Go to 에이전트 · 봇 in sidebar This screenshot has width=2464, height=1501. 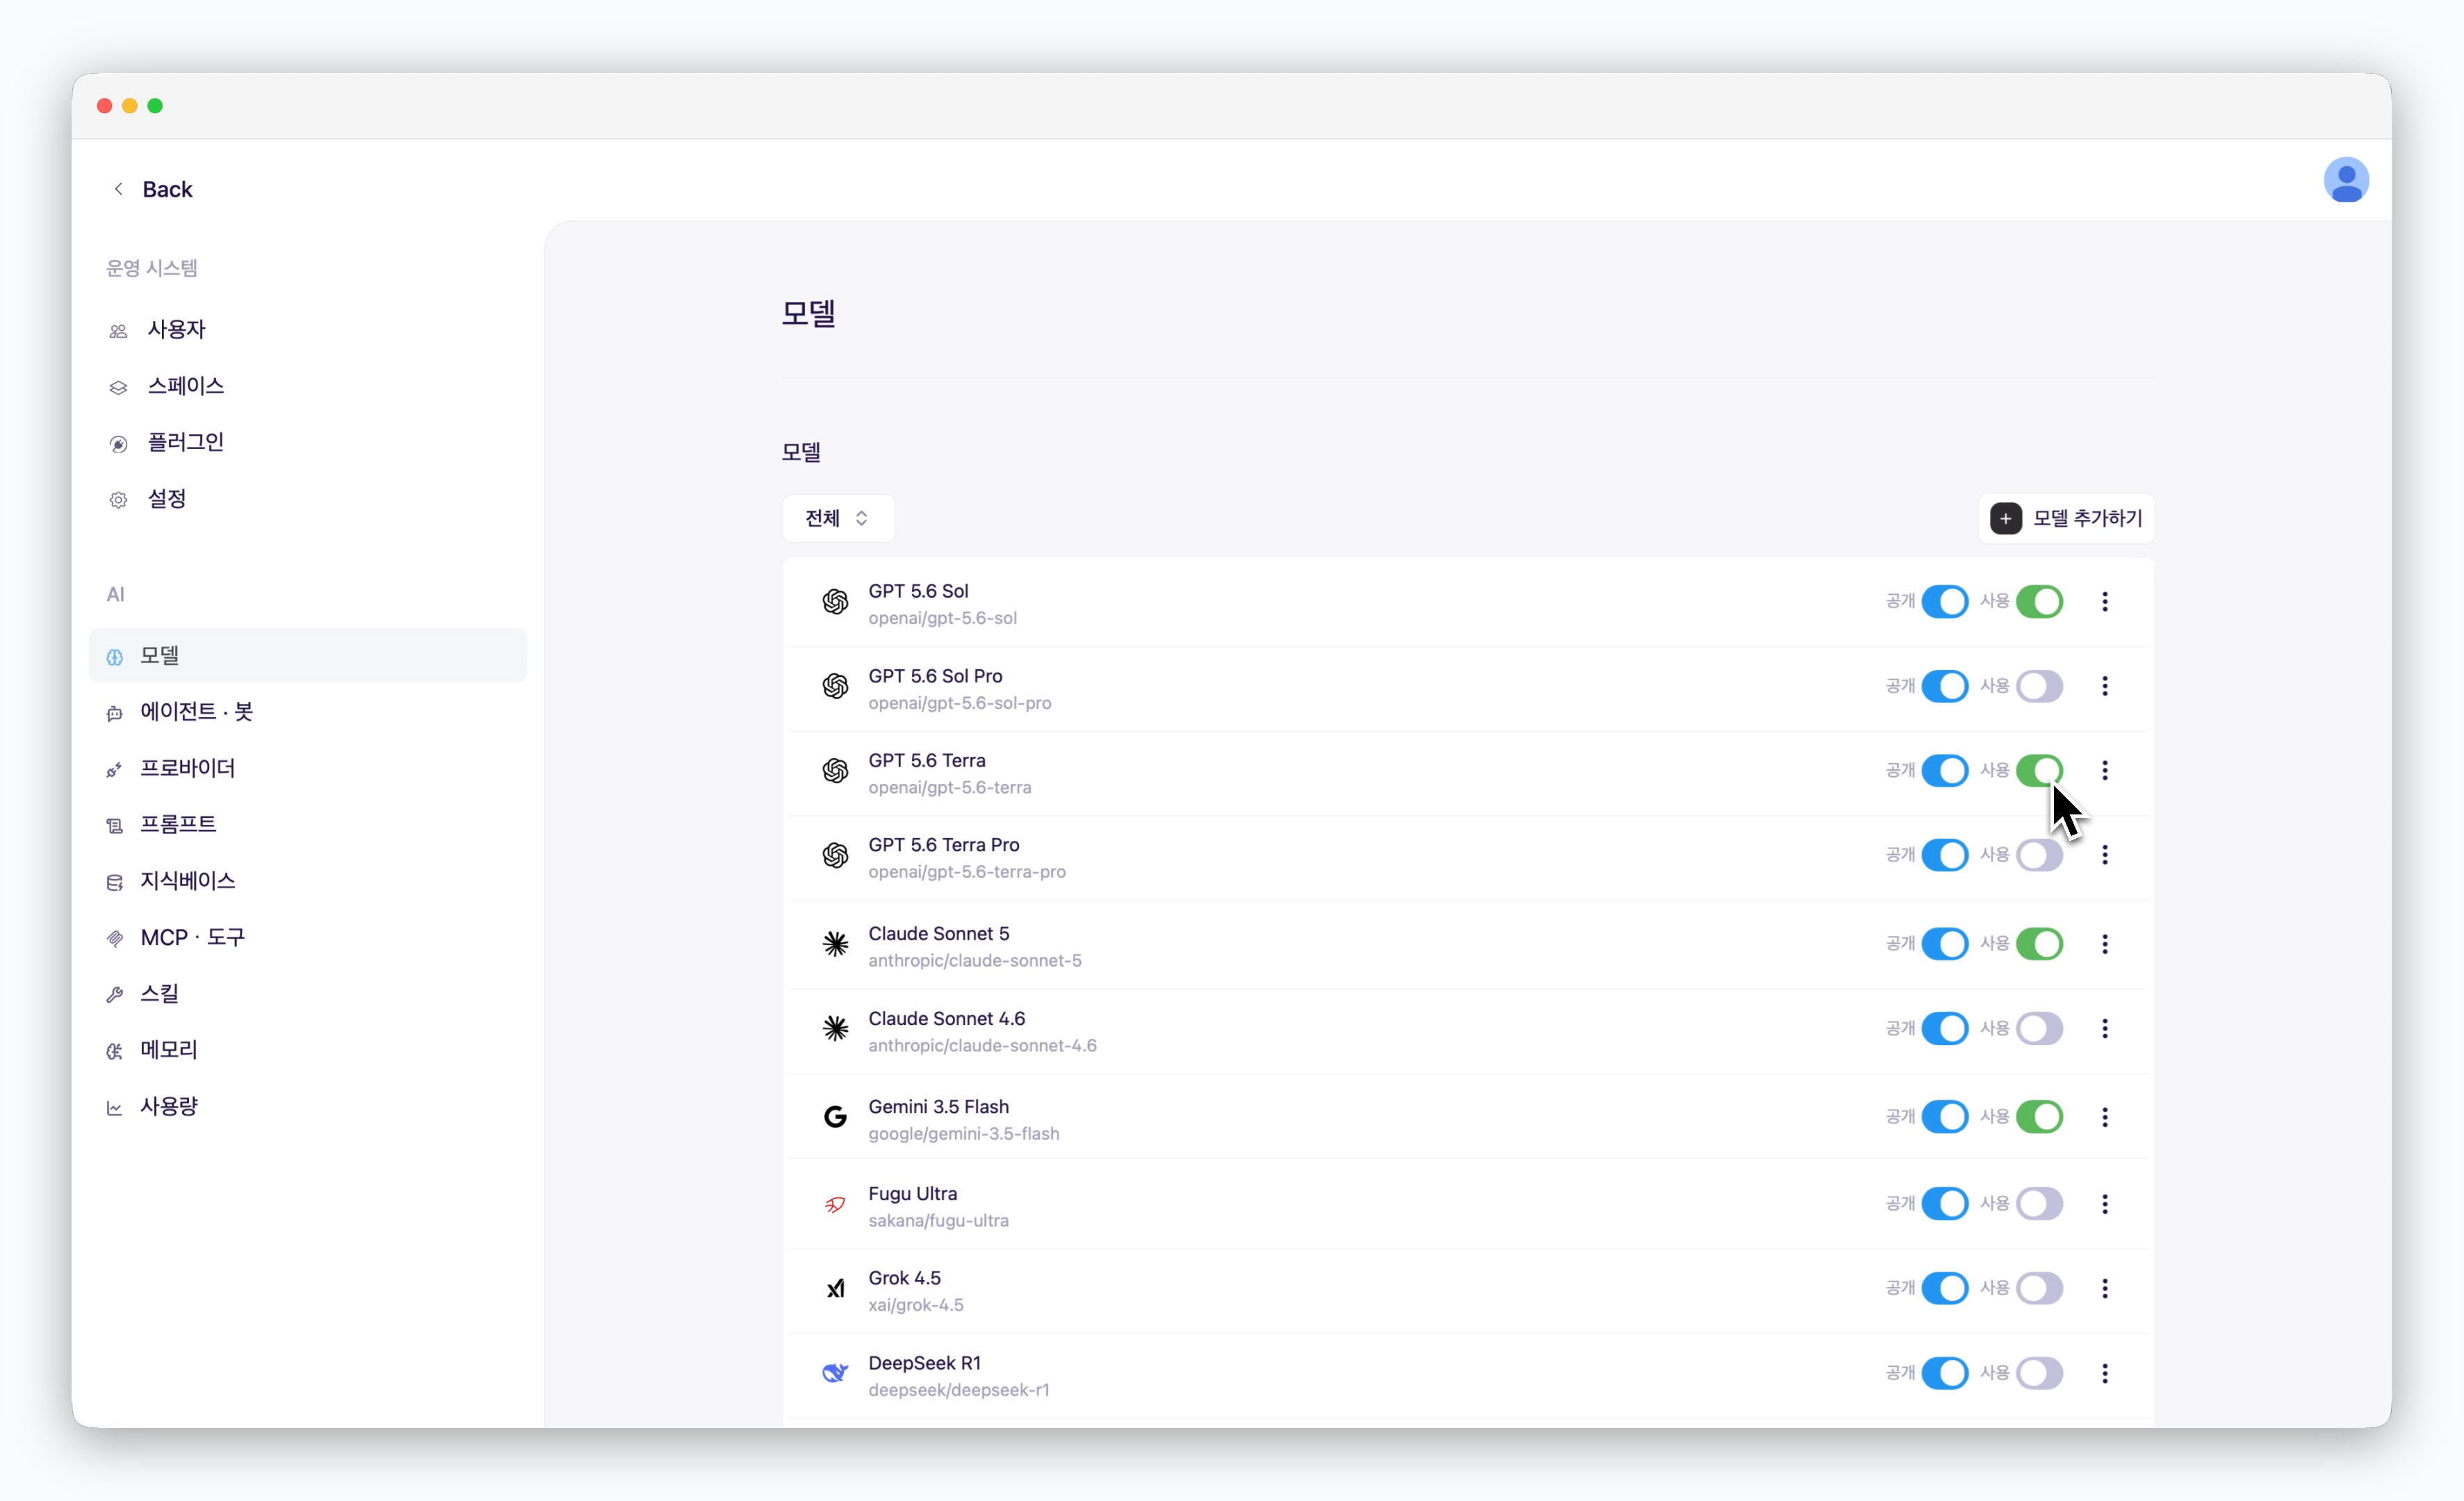(308, 712)
